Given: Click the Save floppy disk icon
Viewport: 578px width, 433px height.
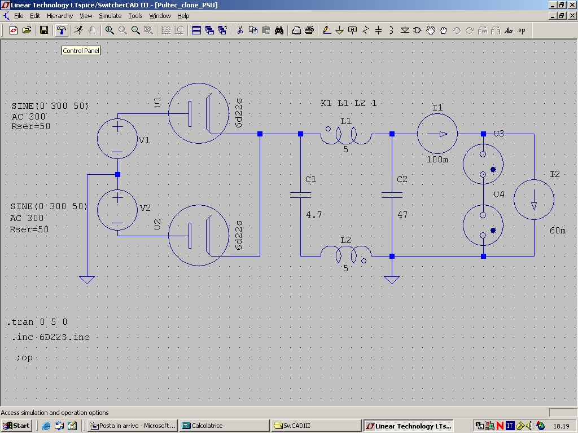Looking at the screenshot, I should click(44, 30).
